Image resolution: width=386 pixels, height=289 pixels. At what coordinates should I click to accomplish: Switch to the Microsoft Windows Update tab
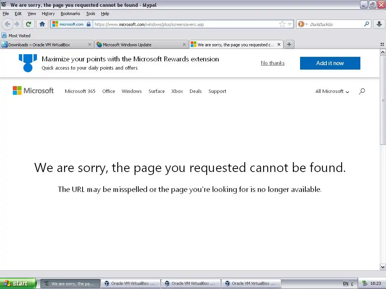(x=142, y=45)
